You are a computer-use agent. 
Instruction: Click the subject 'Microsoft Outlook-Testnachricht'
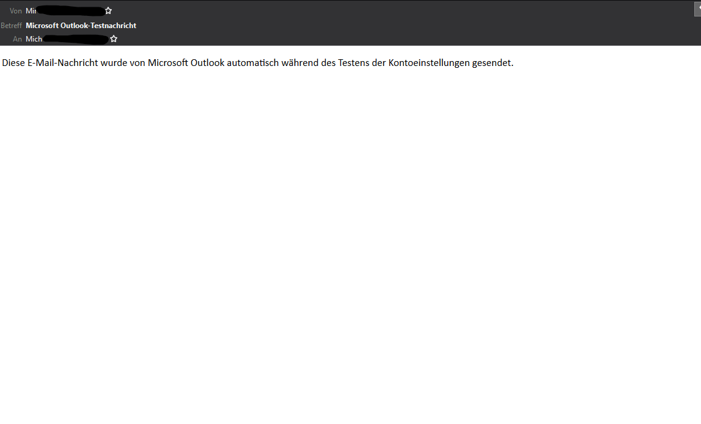(x=81, y=26)
